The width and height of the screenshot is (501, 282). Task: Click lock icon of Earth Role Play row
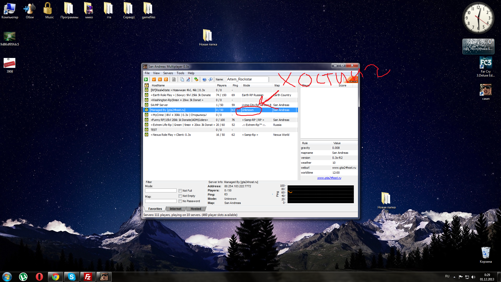pos(147,95)
